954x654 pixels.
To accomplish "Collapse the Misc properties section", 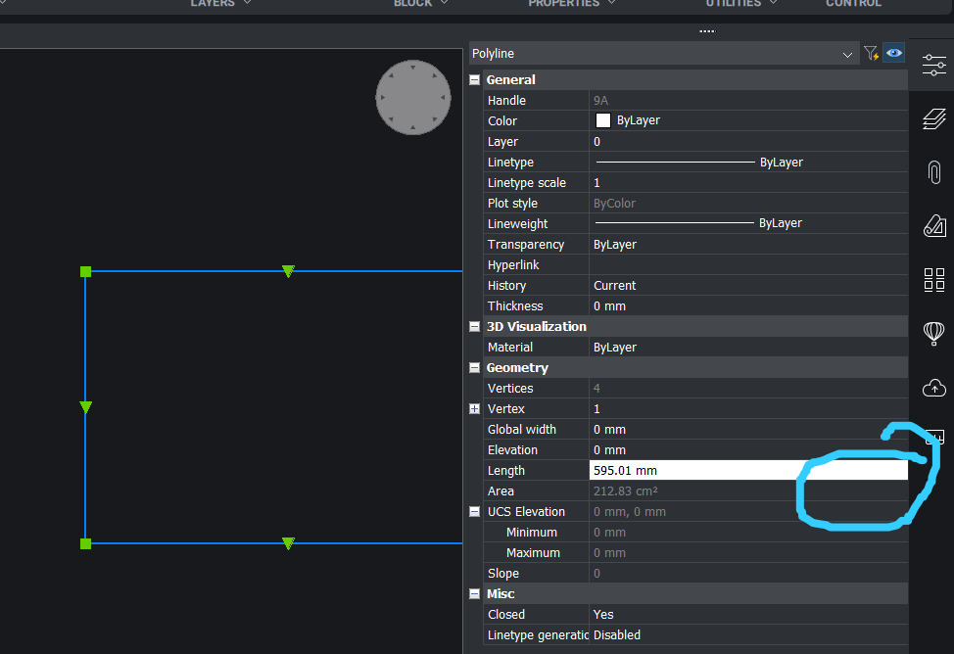I will coord(475,594).
